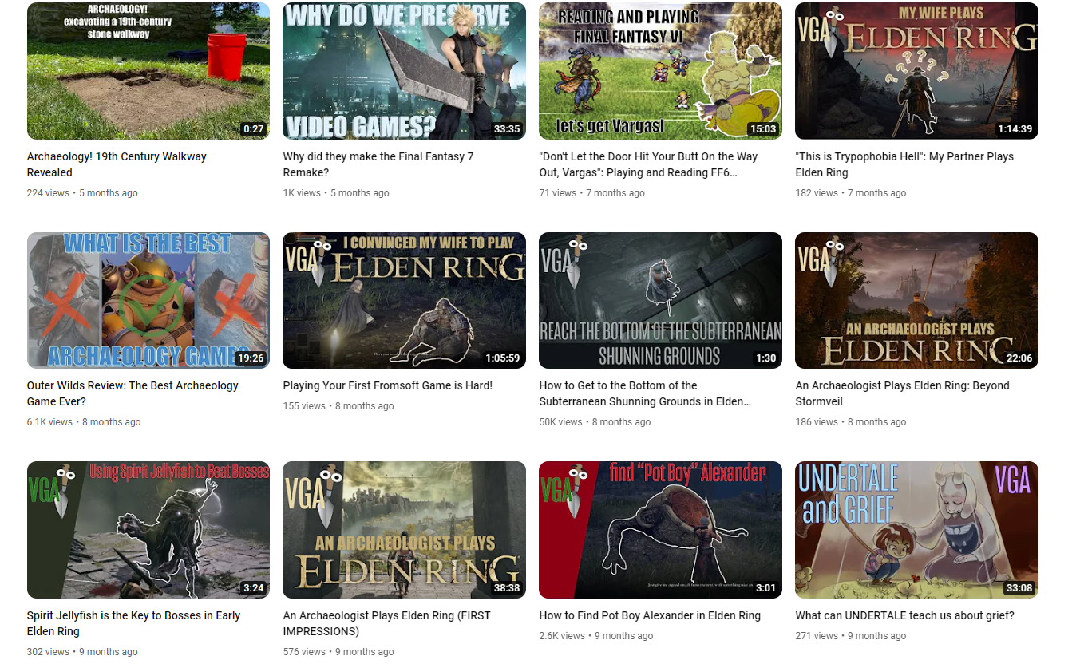Click the 1:05:59 duration badge

(x=502, y=358)
